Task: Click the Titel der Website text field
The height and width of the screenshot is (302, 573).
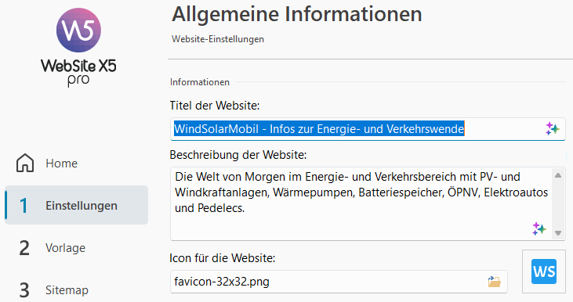Action: [x=368, y=129]
